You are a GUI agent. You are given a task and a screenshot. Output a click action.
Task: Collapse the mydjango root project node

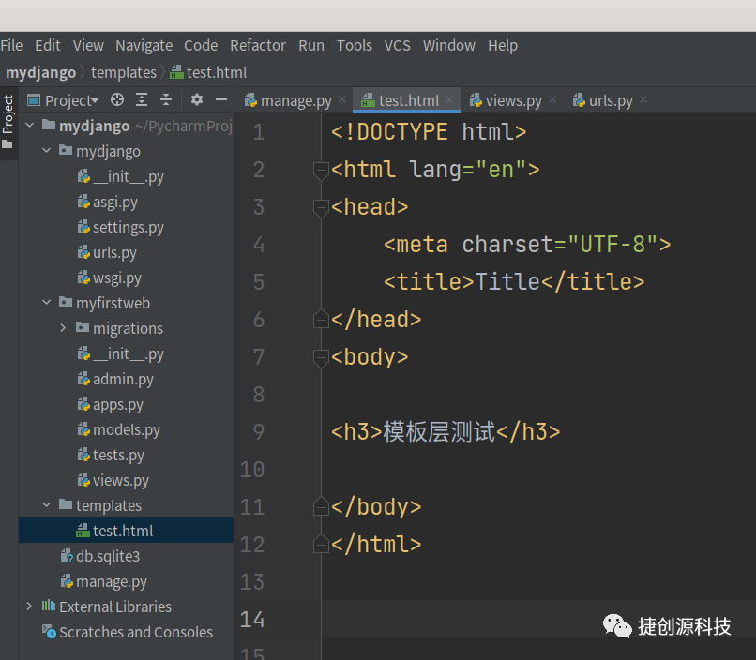(30, 126)
